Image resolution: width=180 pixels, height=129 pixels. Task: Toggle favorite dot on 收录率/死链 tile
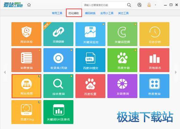coord(71,50)
